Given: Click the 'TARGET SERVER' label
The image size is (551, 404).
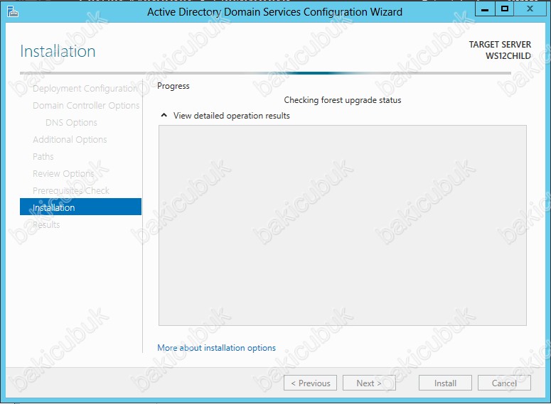Looking at the screenshot, I should point(500,45).
